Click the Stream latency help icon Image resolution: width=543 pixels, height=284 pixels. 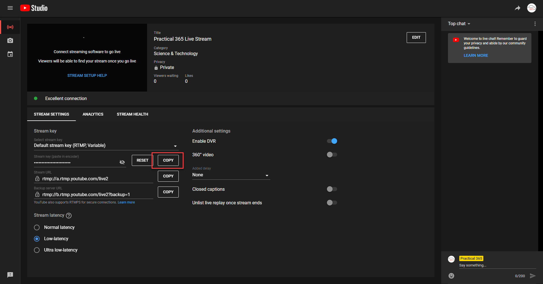[x=69, y=215]
